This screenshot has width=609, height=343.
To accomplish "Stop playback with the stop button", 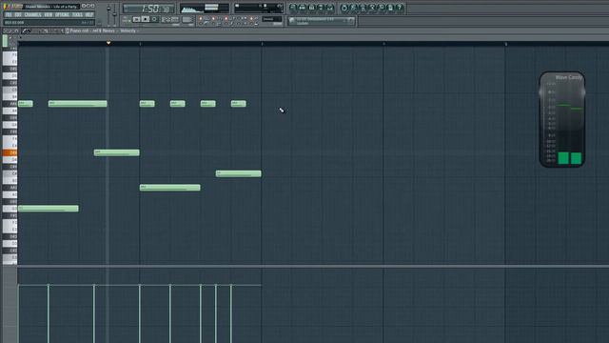I will tap(146, 19).
